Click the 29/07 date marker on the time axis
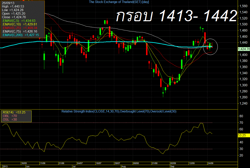 117,164
